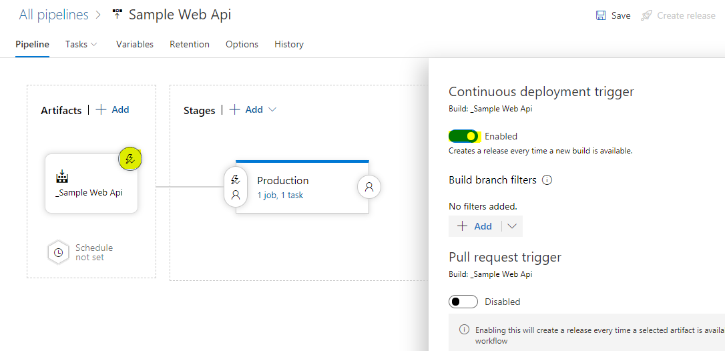Image resolution: width=725 pixels, height=351 pixels.
Task: Open the 1 job, 1 task link
Action: (x=280, y=195)
